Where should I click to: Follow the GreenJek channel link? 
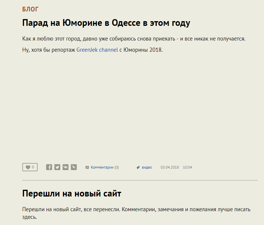pos(97,50)
